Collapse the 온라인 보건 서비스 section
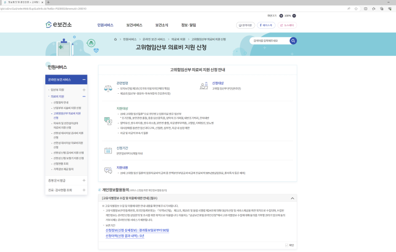The image size is (396, 252). tap(84, 79)
